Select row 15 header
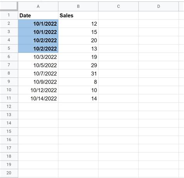This screenshot has width=184, height=178. (x=9, y=131)
